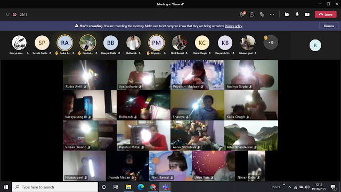The width and height of the screenshot is (341, 192).
Task: Open the participants panel
Action: 242,14
